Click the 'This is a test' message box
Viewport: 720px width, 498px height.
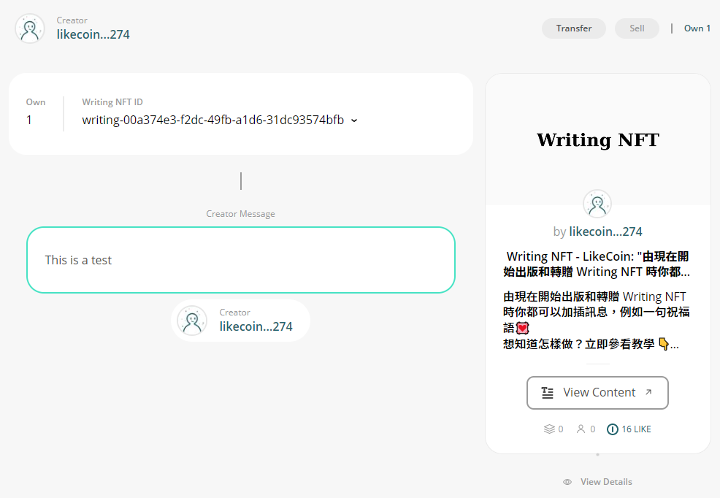tap(241, 260)
